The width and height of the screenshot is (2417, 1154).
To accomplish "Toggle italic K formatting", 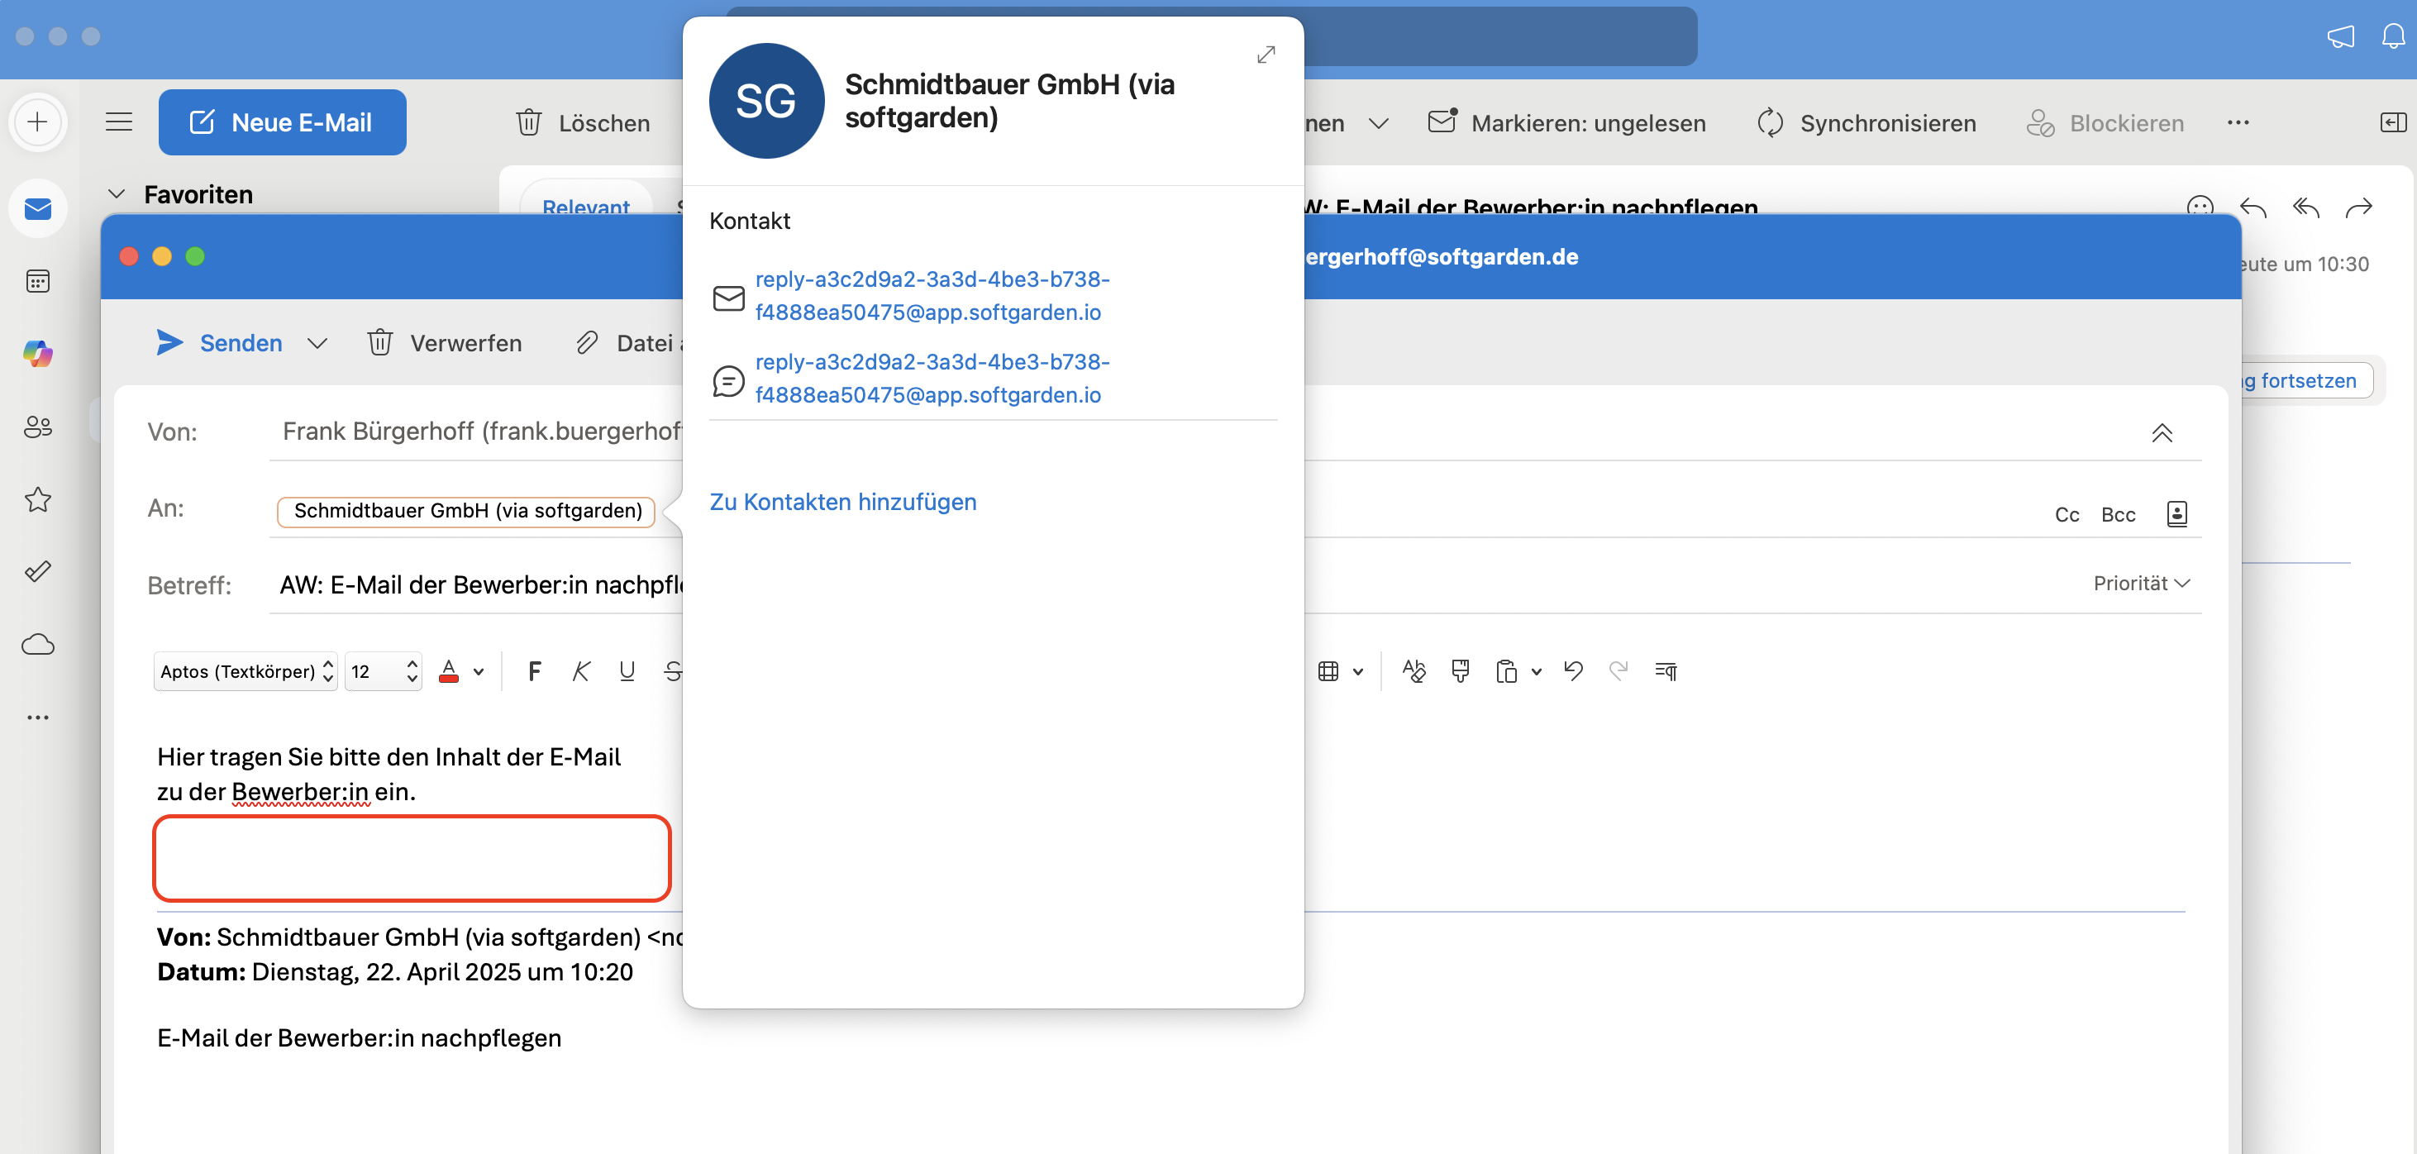I will [x=581, y=670].
